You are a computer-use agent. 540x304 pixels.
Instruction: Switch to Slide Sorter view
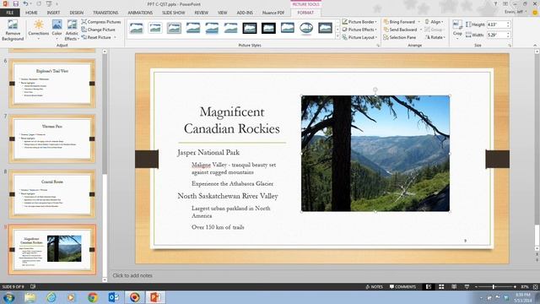[441, 287]
